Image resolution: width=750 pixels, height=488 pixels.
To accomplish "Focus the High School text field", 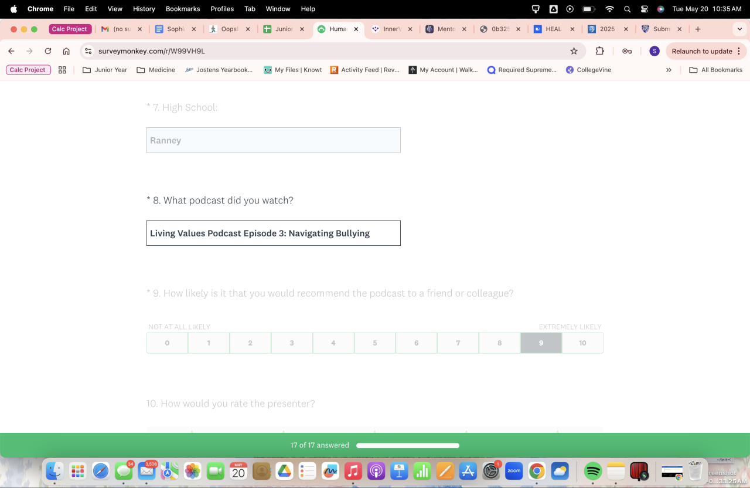I will (x=274, y=140).
